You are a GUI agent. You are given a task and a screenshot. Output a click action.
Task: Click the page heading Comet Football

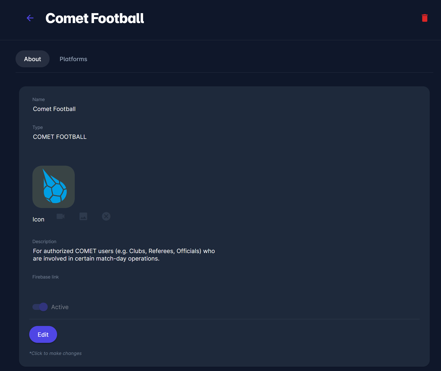pyautogui.click(x=95, y=18)
